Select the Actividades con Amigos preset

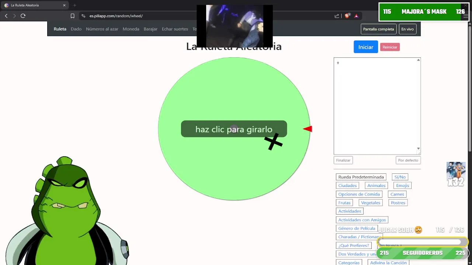coord(362,220)
